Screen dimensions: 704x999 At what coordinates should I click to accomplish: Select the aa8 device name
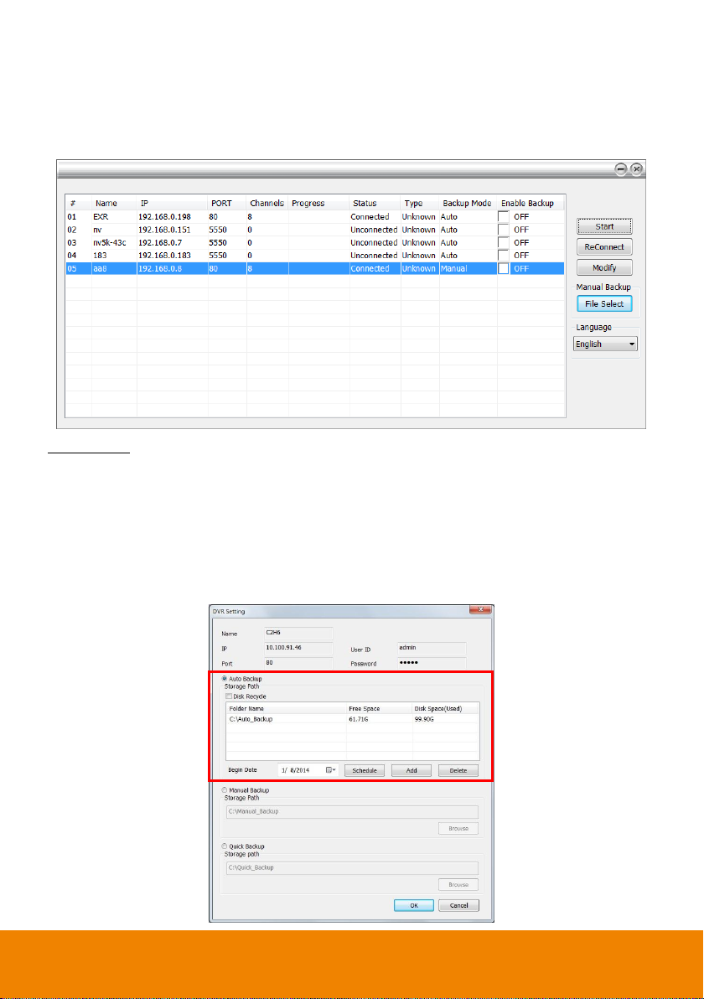[x=100, y=269]
